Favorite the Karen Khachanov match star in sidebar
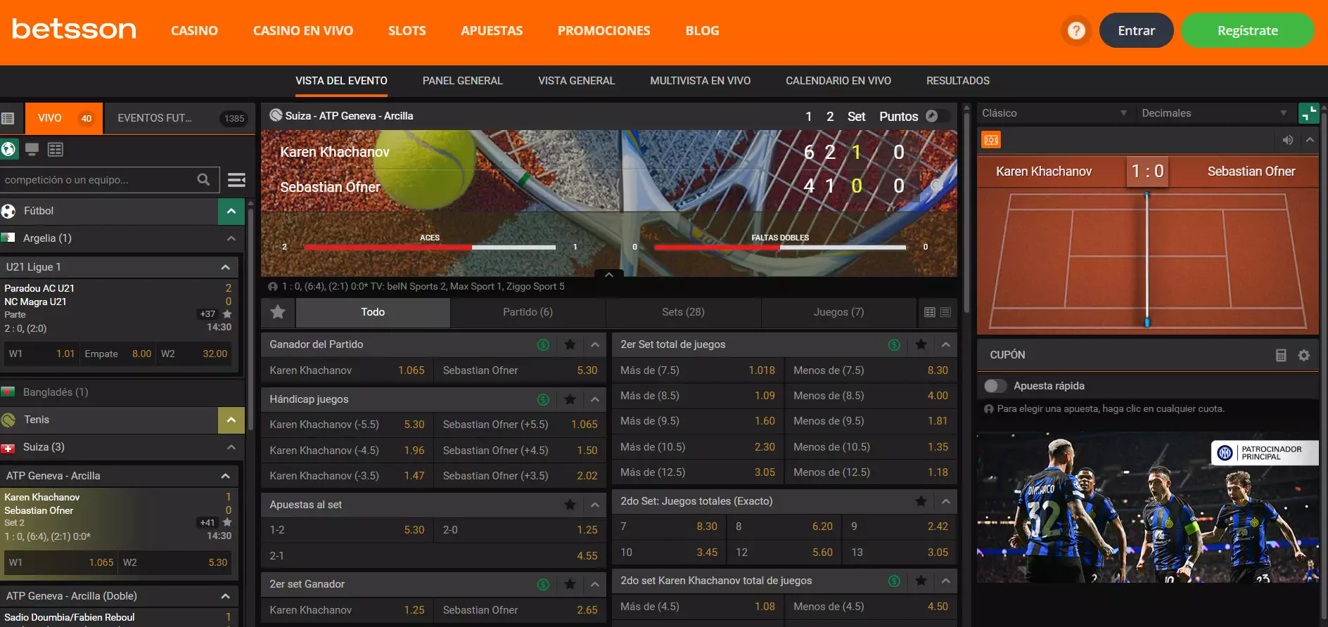 point(227,522)
